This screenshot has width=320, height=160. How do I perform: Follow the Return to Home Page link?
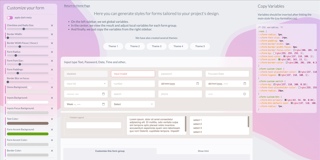(x=77, y=6)
